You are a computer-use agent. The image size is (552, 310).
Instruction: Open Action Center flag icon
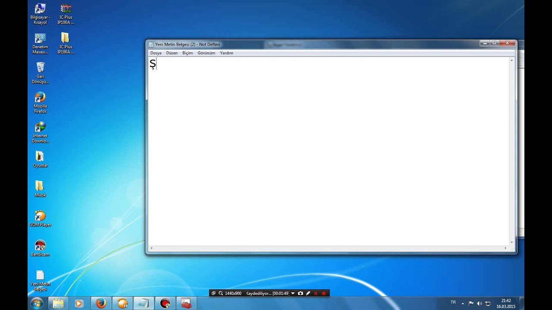[x=471, y=304]
